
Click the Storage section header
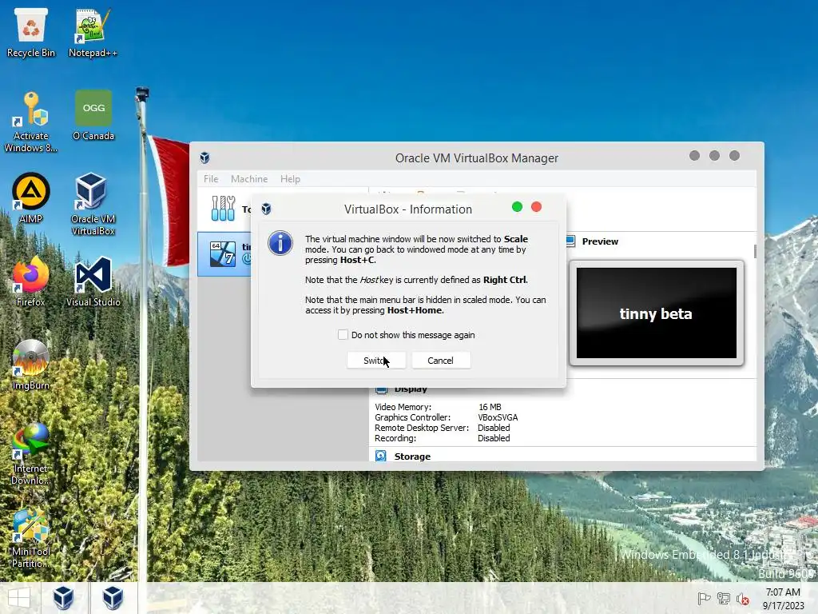click(412, 457)
